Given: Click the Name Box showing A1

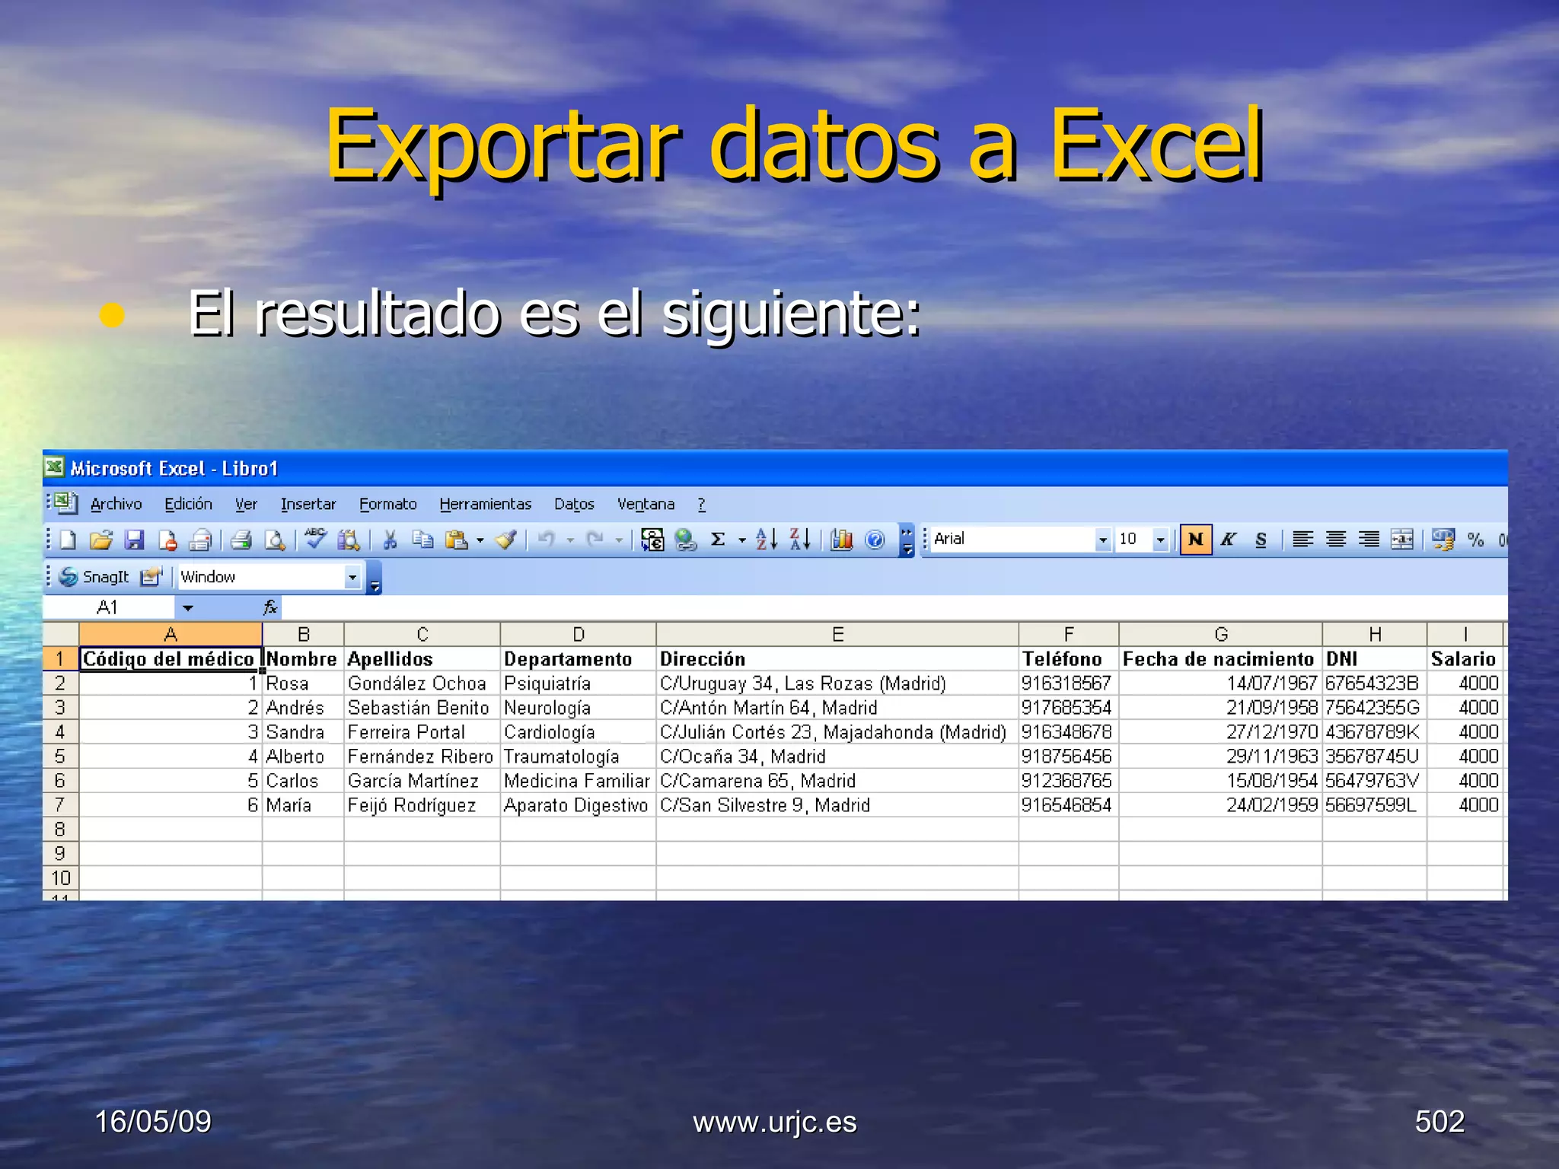Looking at the screenshot, I should (108, 607).
